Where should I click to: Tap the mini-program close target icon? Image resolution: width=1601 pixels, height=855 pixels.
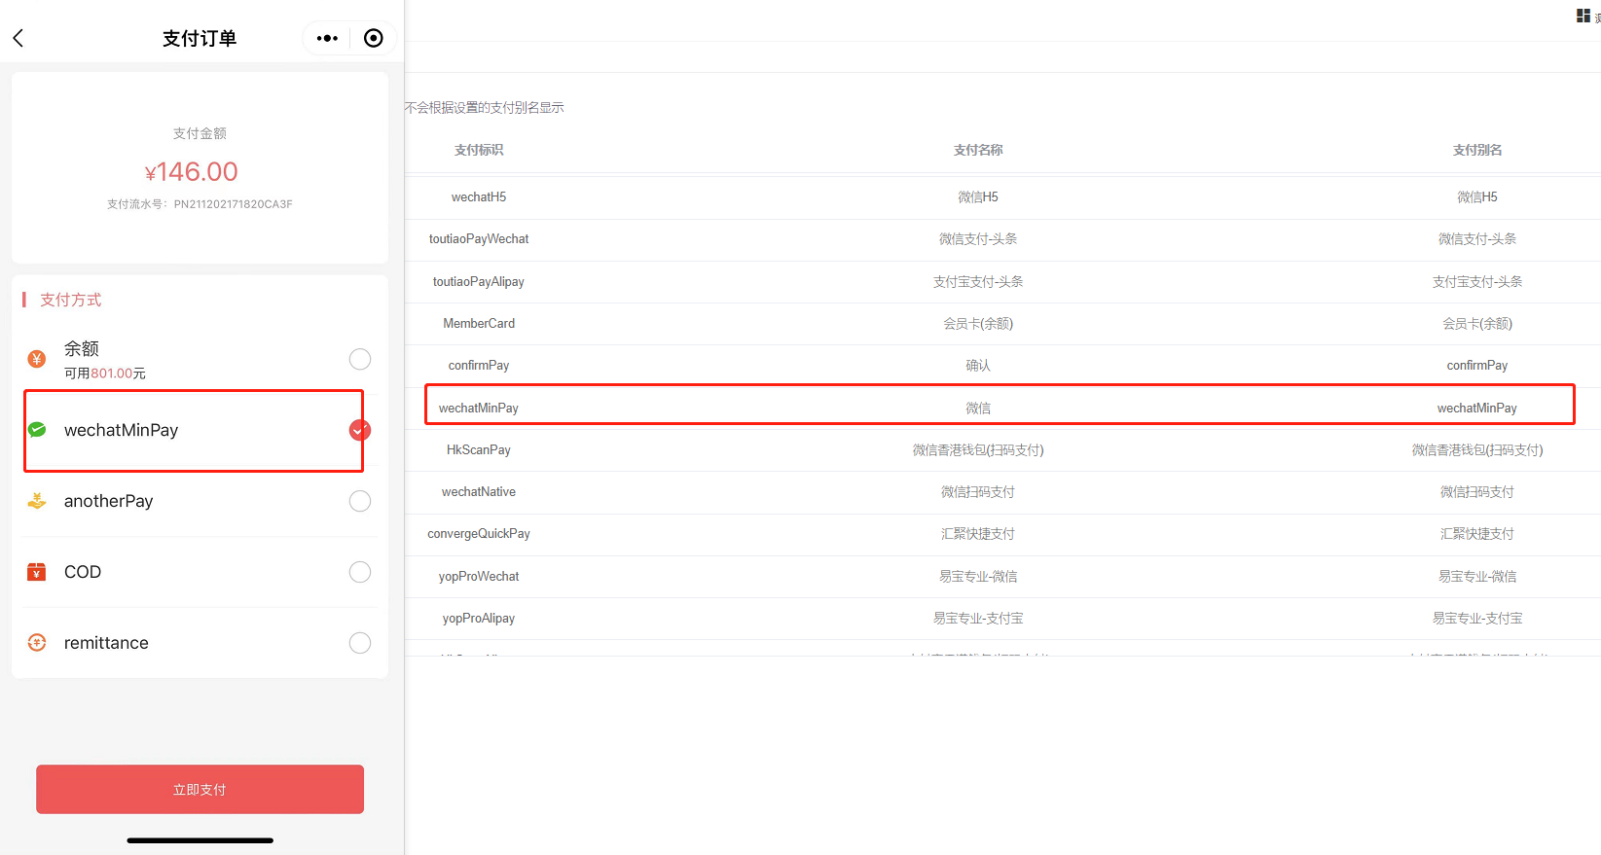[x=374, y=38]
